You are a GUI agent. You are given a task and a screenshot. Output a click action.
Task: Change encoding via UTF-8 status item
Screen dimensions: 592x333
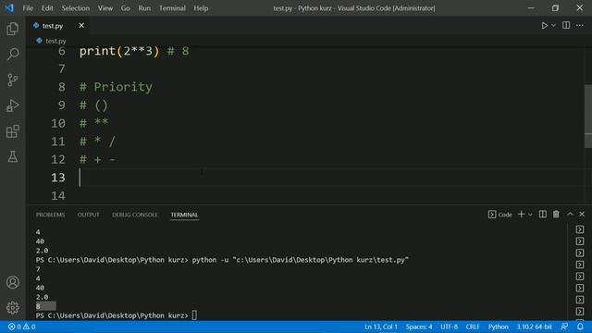pyautogui.click(x=449, y=327)
